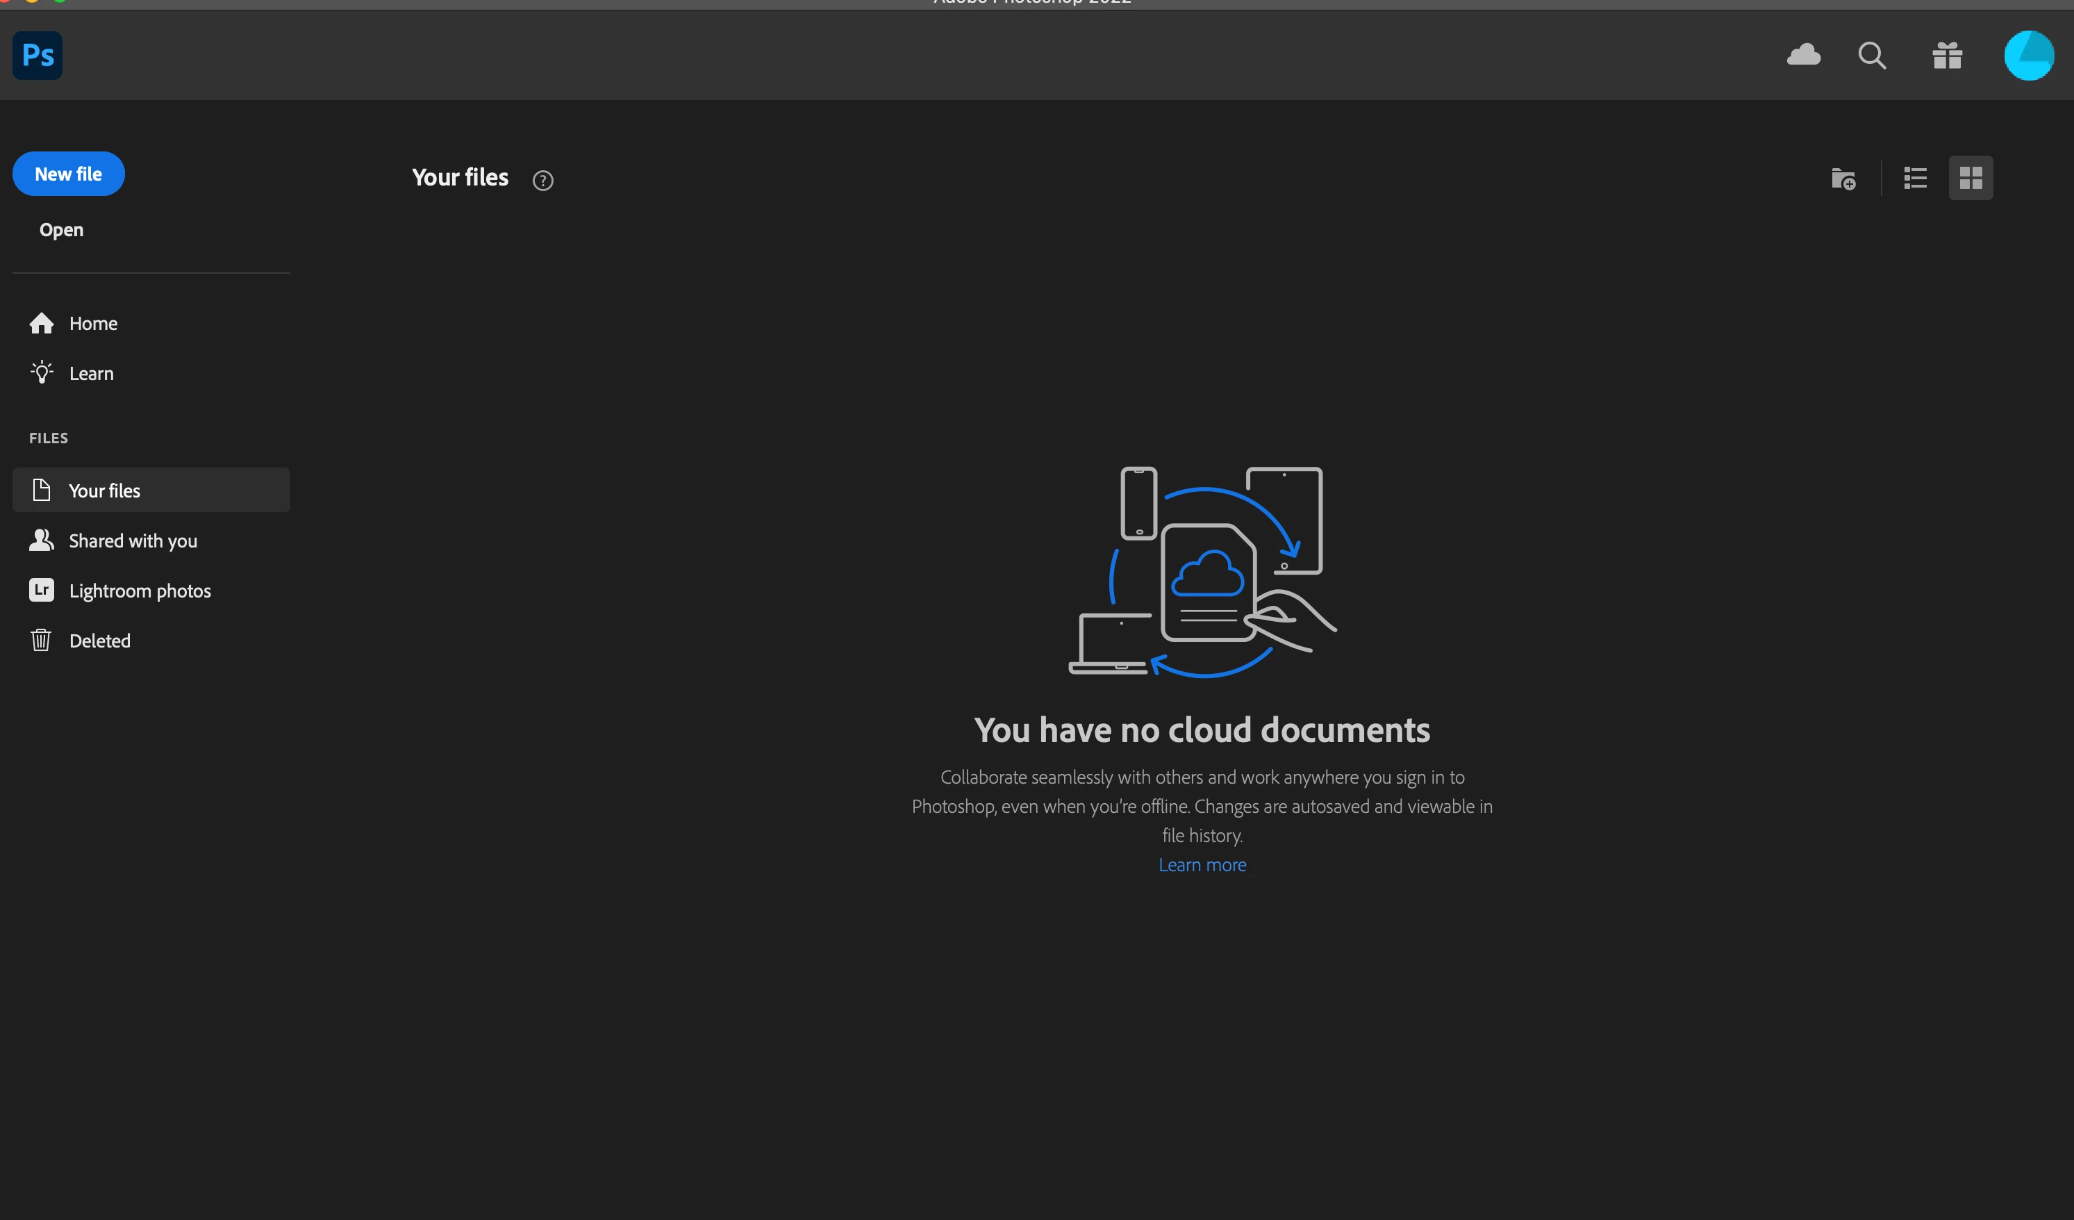Go to Home in the sidebar
2074x1220 pixels.
[93, 324]
